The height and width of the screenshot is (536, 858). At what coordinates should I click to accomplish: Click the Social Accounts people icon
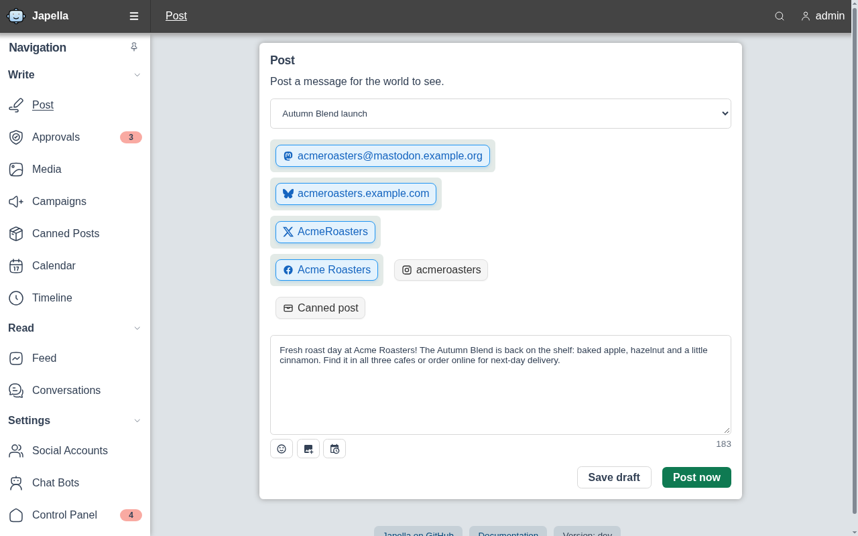point(16,451)
